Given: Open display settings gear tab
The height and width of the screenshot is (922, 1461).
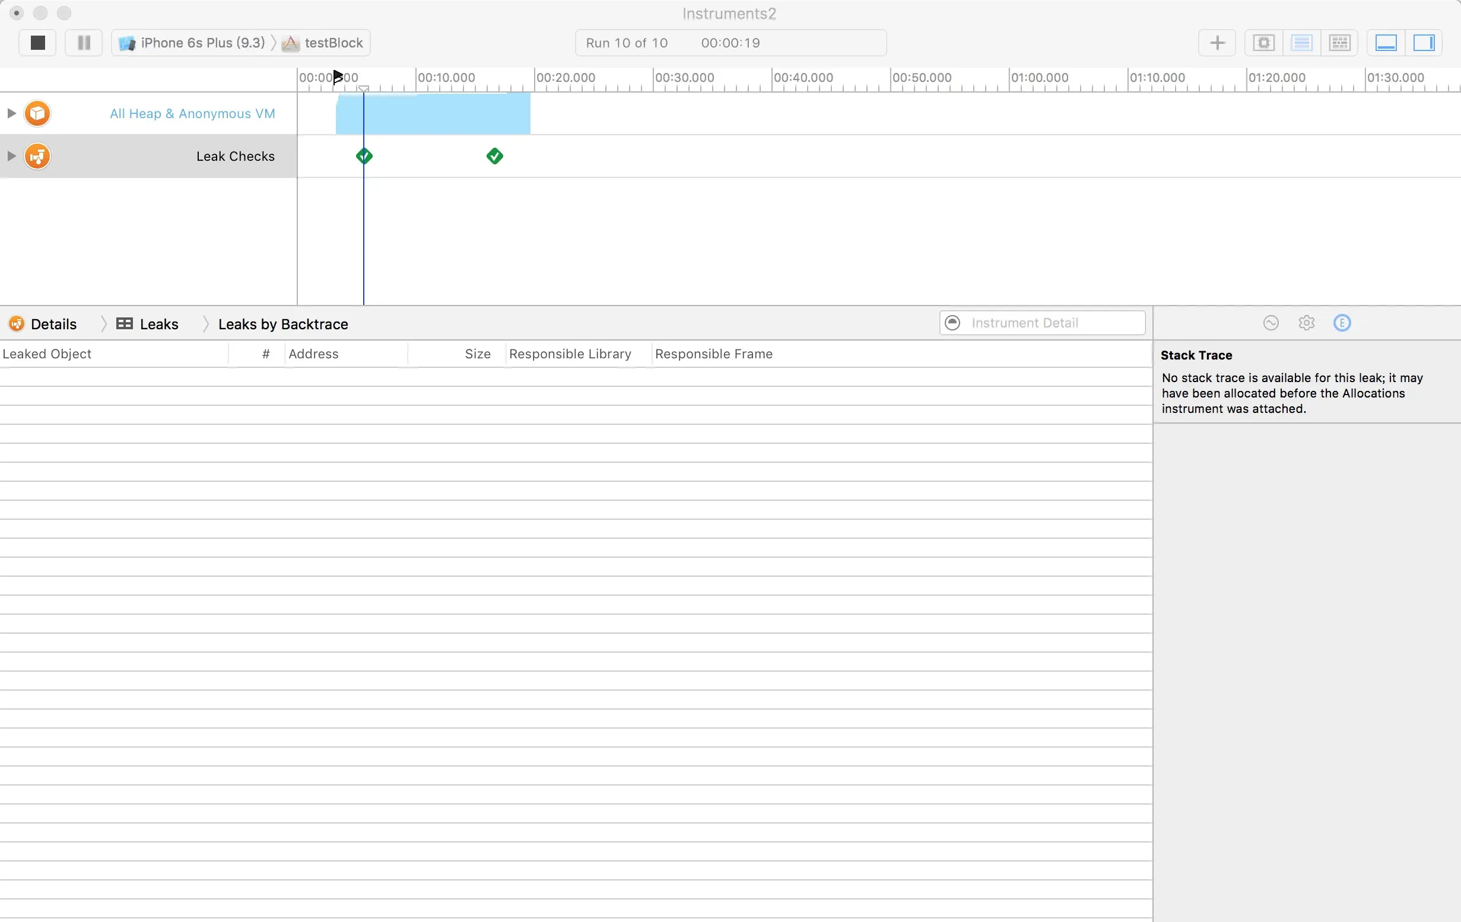Looking at the screenshot, I should tap(1306, 323).
